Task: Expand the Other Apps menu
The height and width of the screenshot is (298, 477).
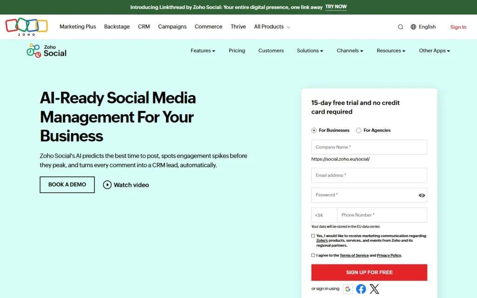Action: click(435, 50)
